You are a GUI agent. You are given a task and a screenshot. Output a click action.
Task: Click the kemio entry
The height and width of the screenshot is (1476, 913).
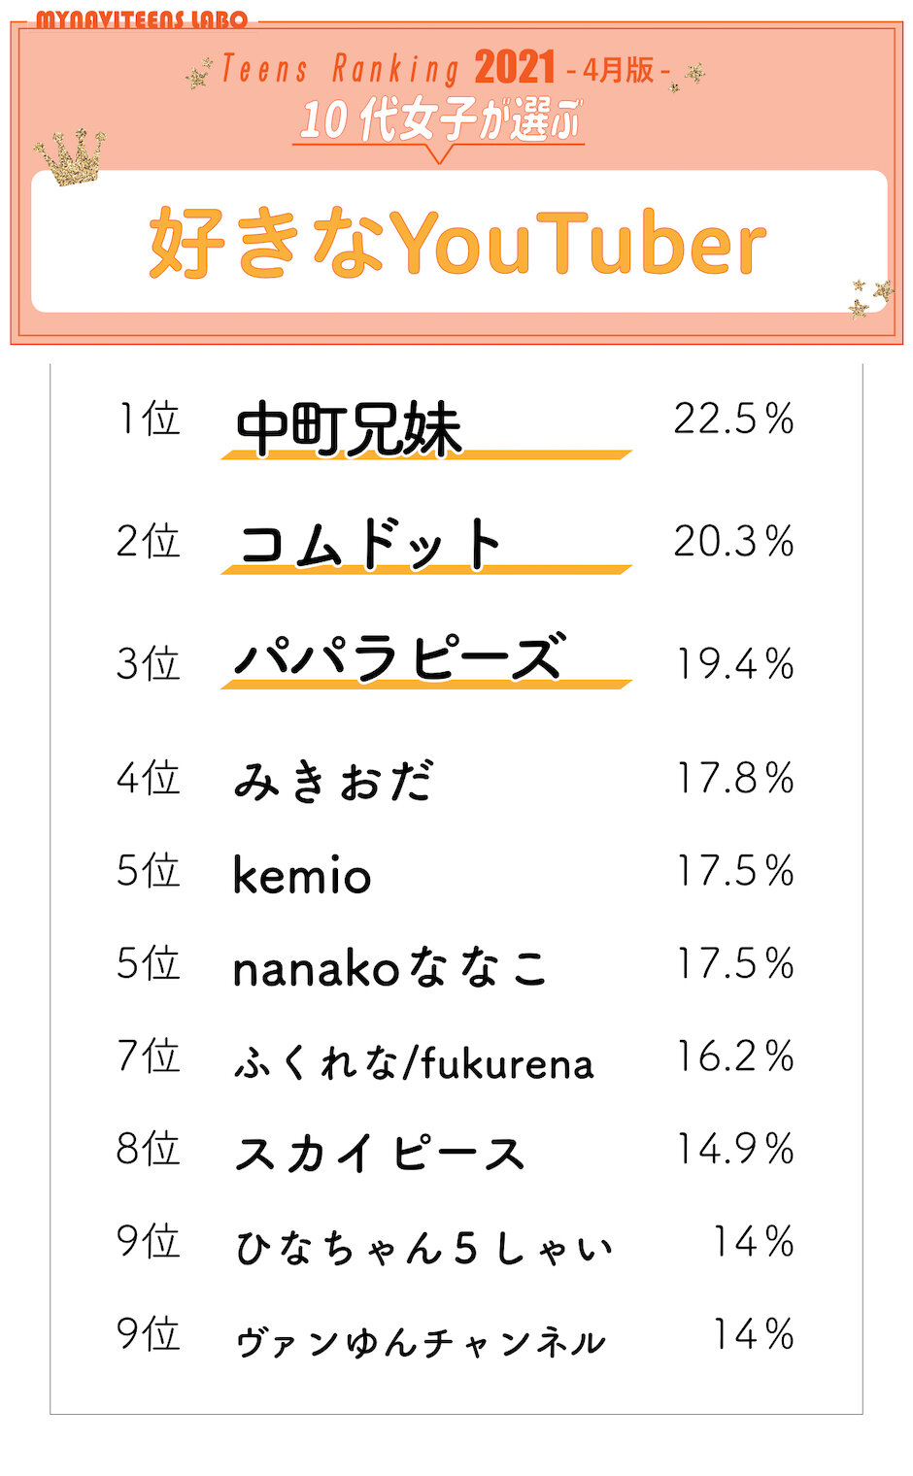pos(302,875)
